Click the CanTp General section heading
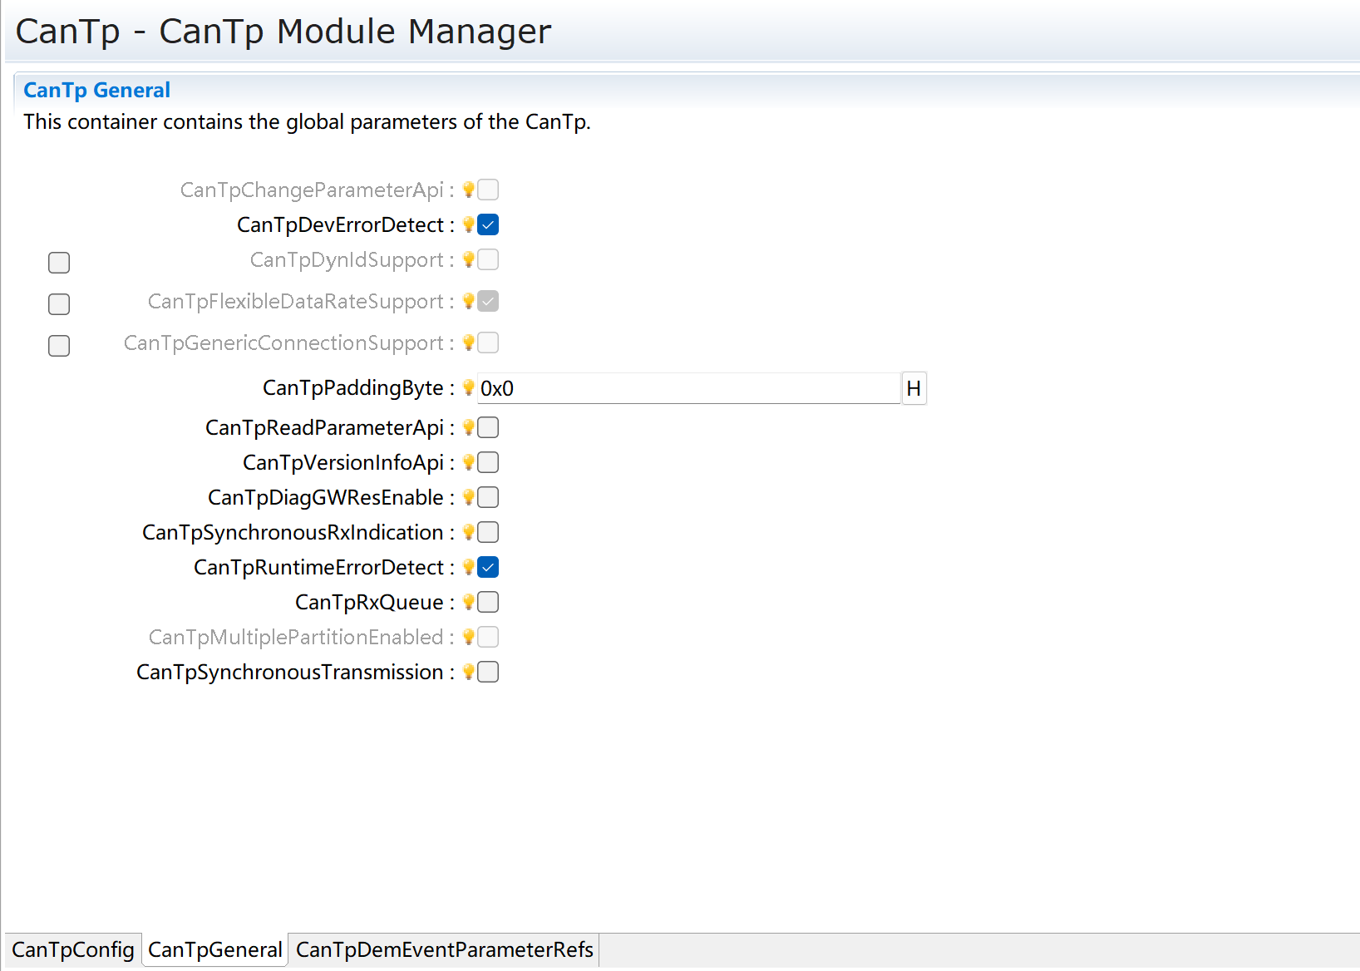The width and height of the screenshot is (1360, 971). [96, 90]
